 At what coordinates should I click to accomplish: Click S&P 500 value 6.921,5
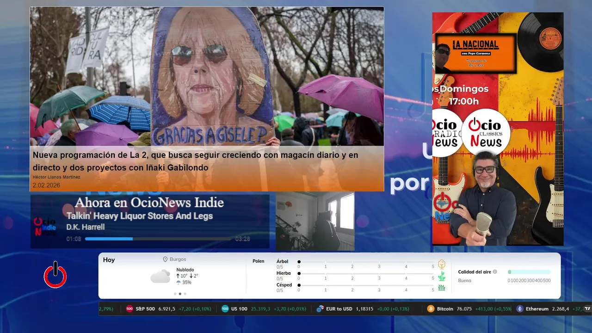(x=167, y=308)
